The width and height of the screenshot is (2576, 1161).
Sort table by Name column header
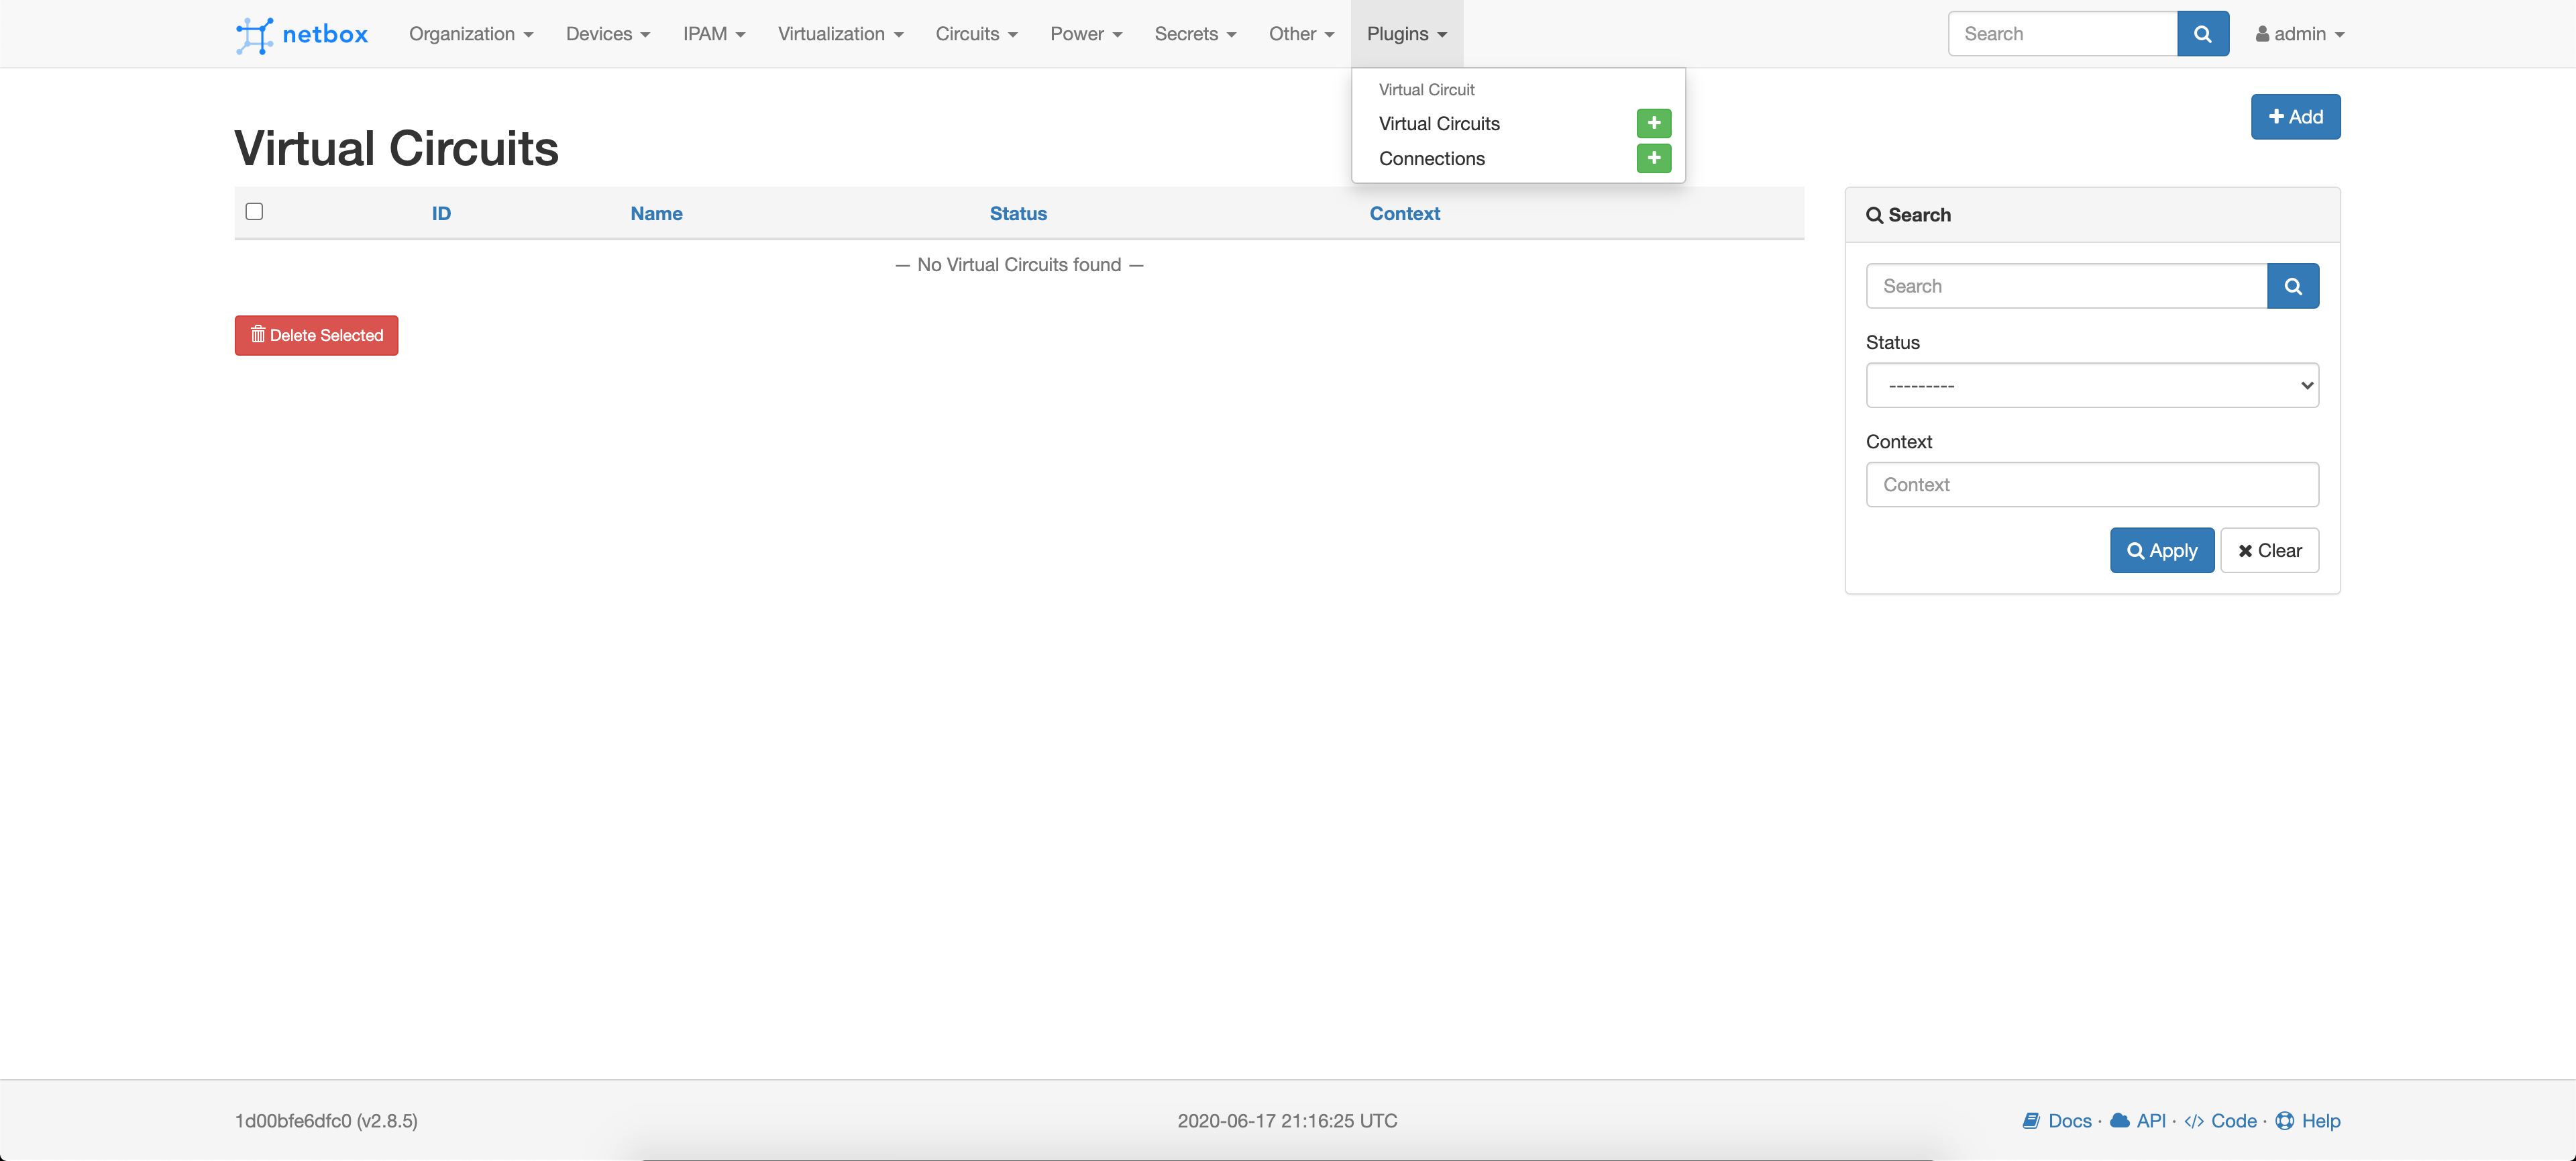click(656, 213)
